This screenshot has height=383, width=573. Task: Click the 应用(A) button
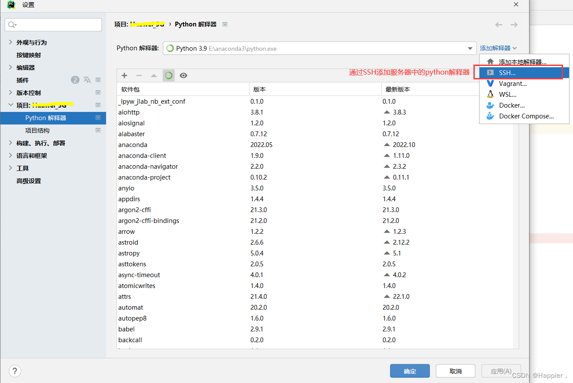coord(501,371)
